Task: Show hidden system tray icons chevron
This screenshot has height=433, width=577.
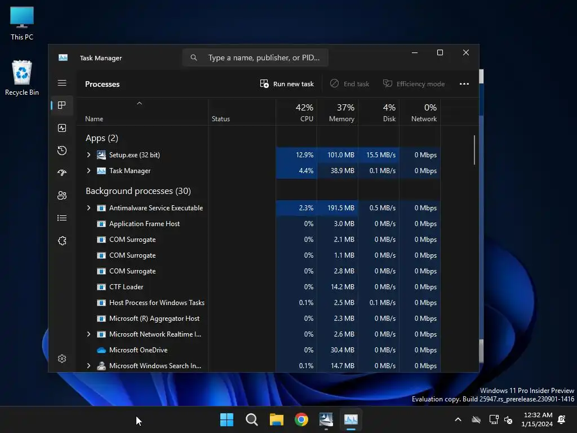Action: coord(458,419)
